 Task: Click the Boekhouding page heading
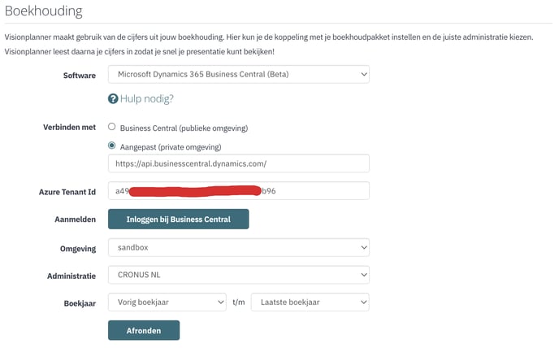pyautogui.click(x=44, y=11)
